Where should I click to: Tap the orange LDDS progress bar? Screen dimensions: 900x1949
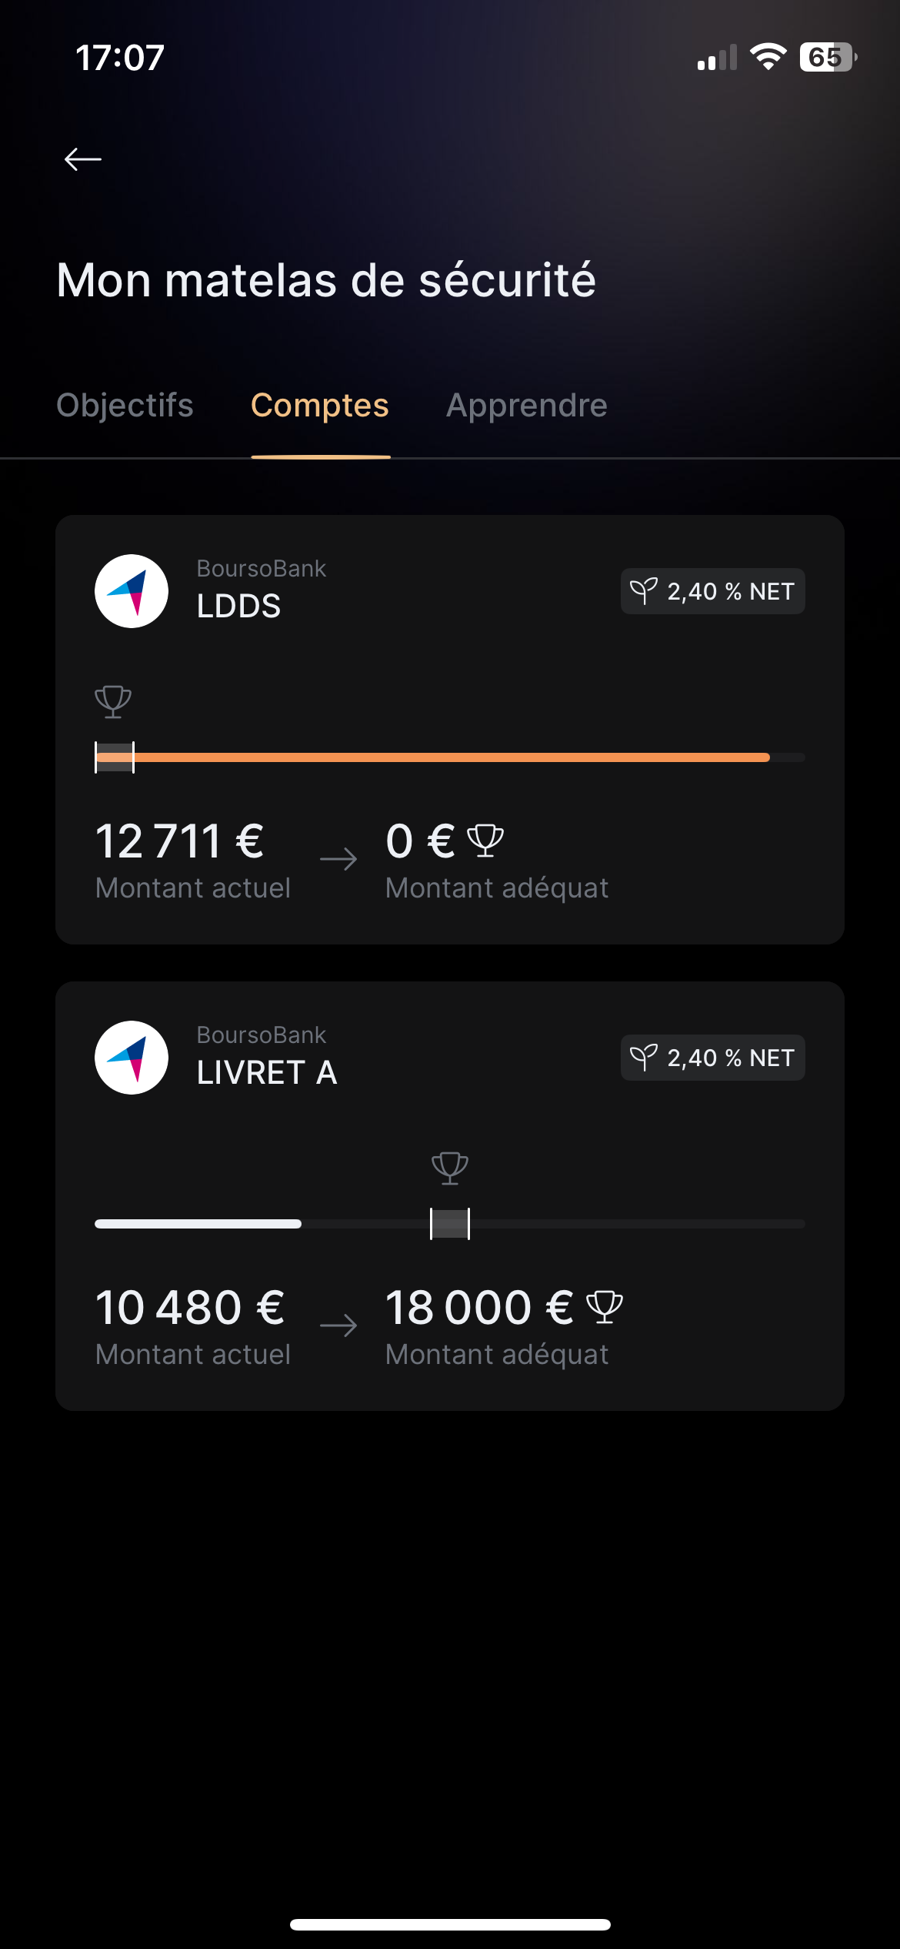(x=450, y=757)
